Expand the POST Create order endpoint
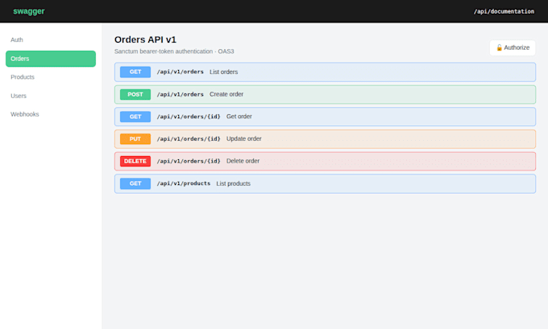Screen dimensions: 548x329 325,94
